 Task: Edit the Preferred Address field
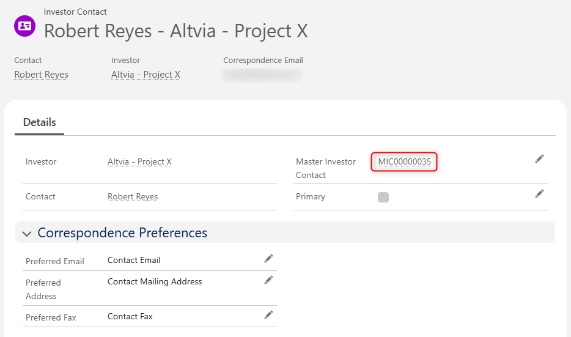269,280
